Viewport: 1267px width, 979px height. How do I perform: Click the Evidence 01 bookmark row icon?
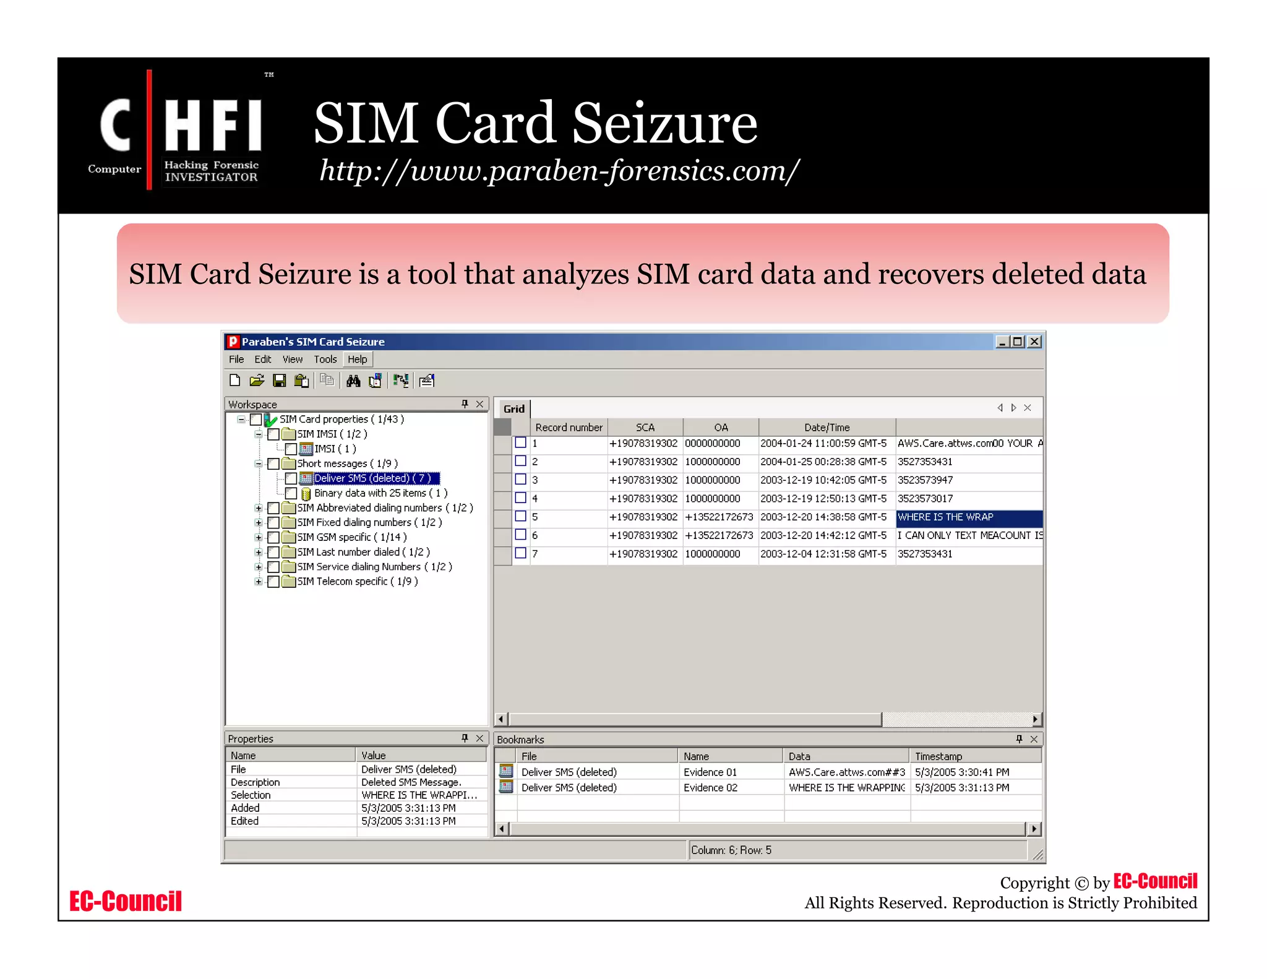click(x=506, y=771)
